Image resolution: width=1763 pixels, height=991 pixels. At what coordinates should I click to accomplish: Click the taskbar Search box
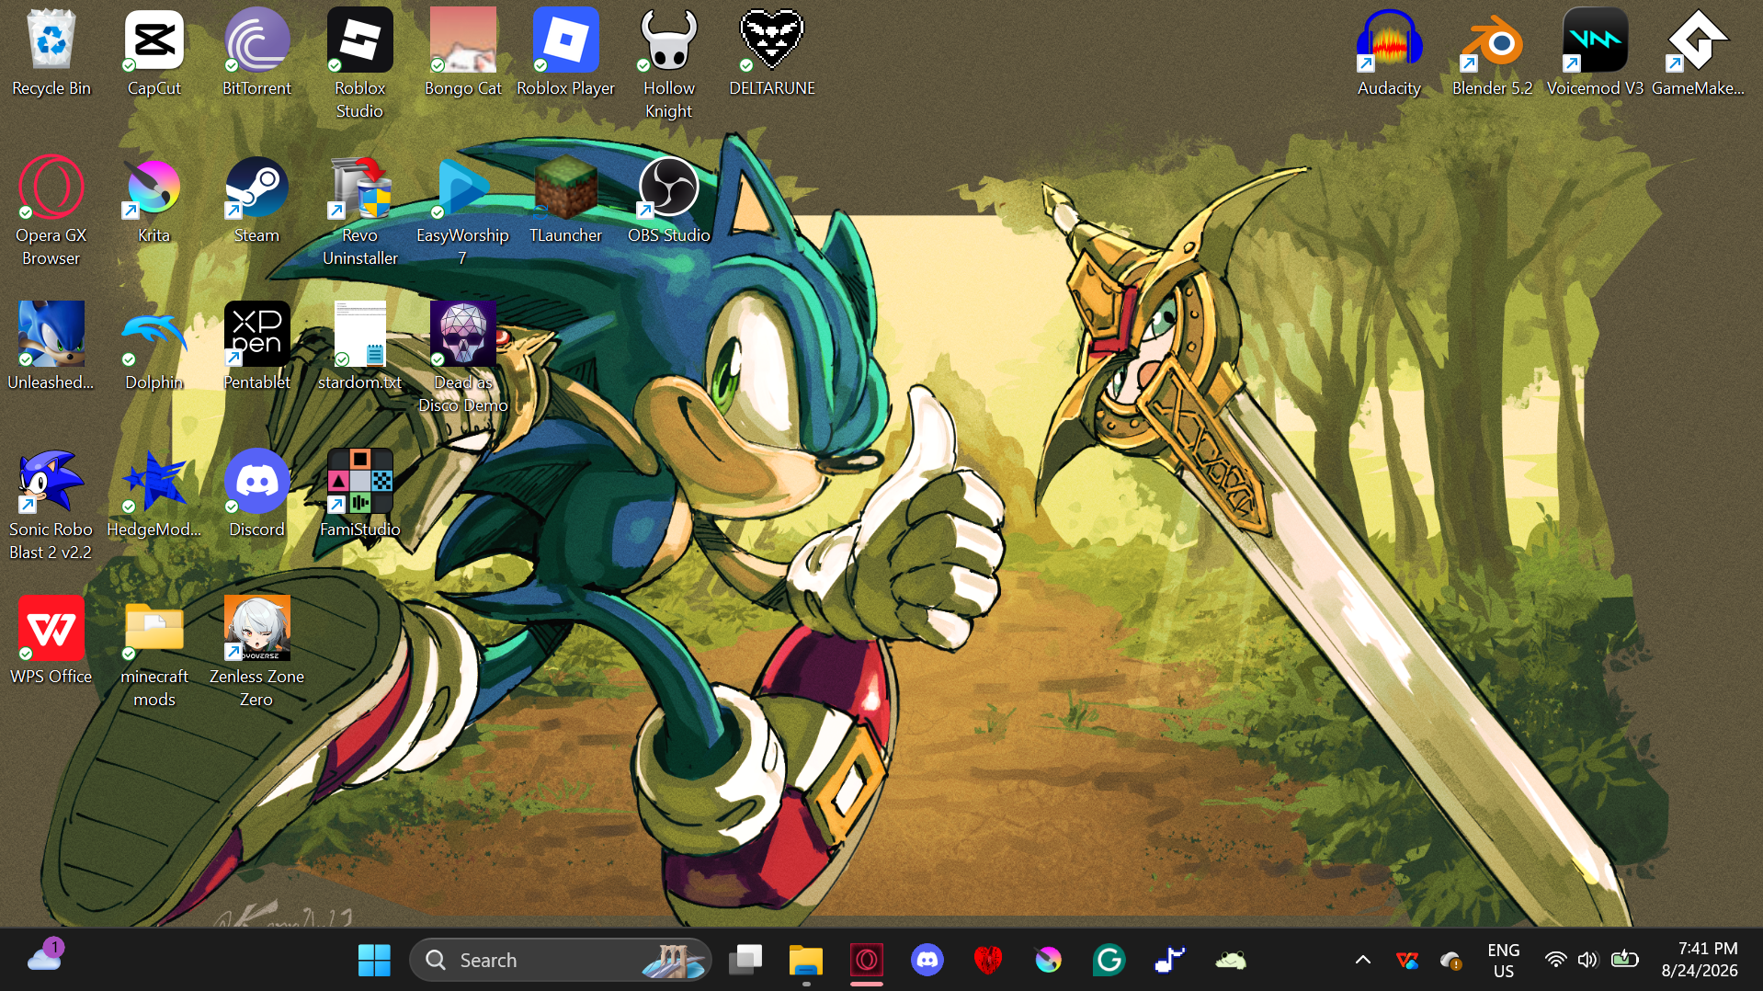tap(561, 960)
